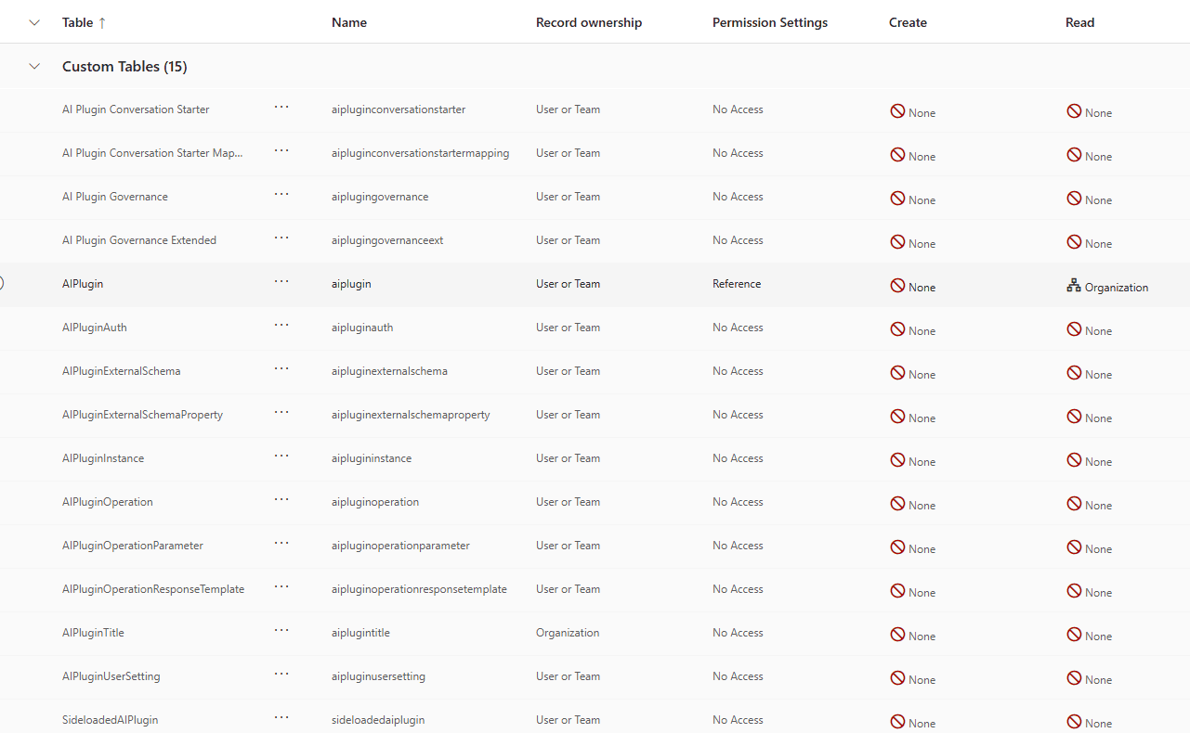Change Read permission for AIPluginExternalSchema
The width and height of the screenshot is (1190, 733).
point(1089,374)
